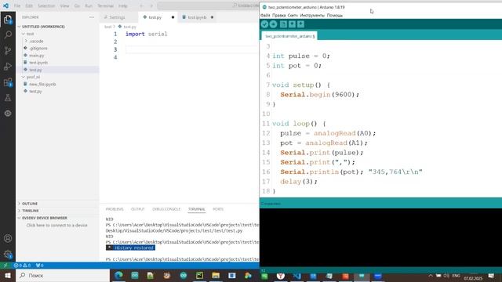Go forward with VS Code navigation arrow
Screen dimensions: 502x282
click(x=151, y=5)
